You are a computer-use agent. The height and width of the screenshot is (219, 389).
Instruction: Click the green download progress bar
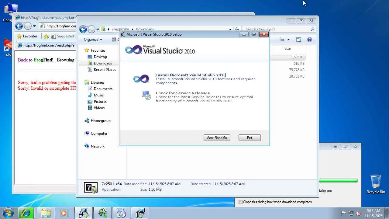(338, 181)
